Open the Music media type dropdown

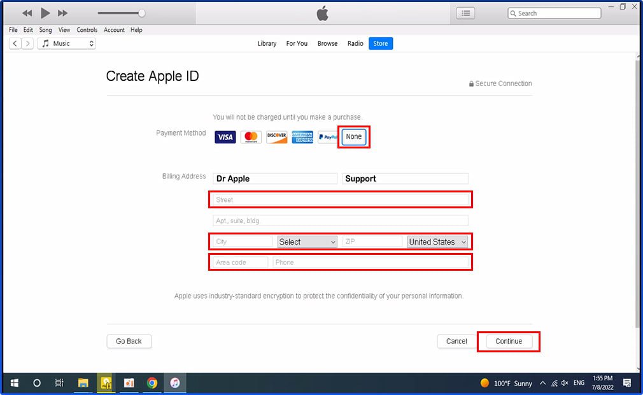[x=66, y=43]
